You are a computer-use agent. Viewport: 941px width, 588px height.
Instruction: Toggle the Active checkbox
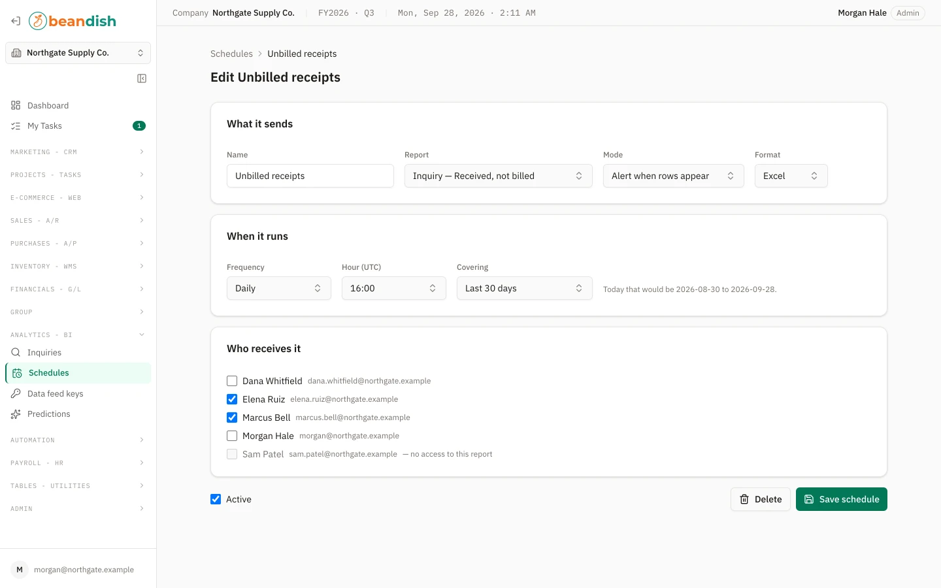pyautogui.click(x=216, y=499)
